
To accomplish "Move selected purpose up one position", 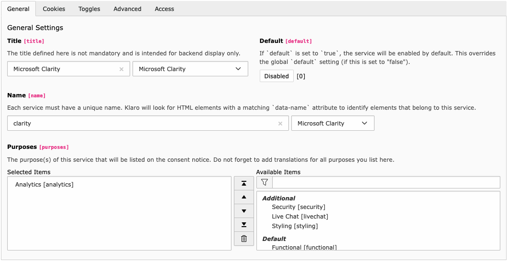I will [x=244, y=197].
